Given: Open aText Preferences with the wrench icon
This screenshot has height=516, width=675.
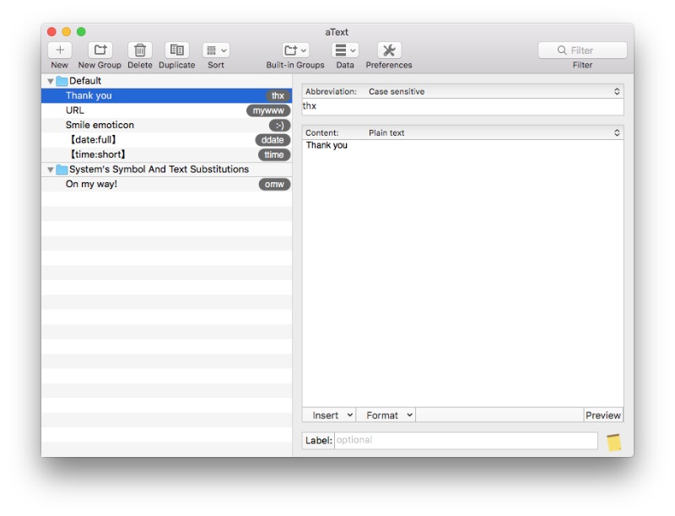Looking at the screenshot, I should point(386,51).
